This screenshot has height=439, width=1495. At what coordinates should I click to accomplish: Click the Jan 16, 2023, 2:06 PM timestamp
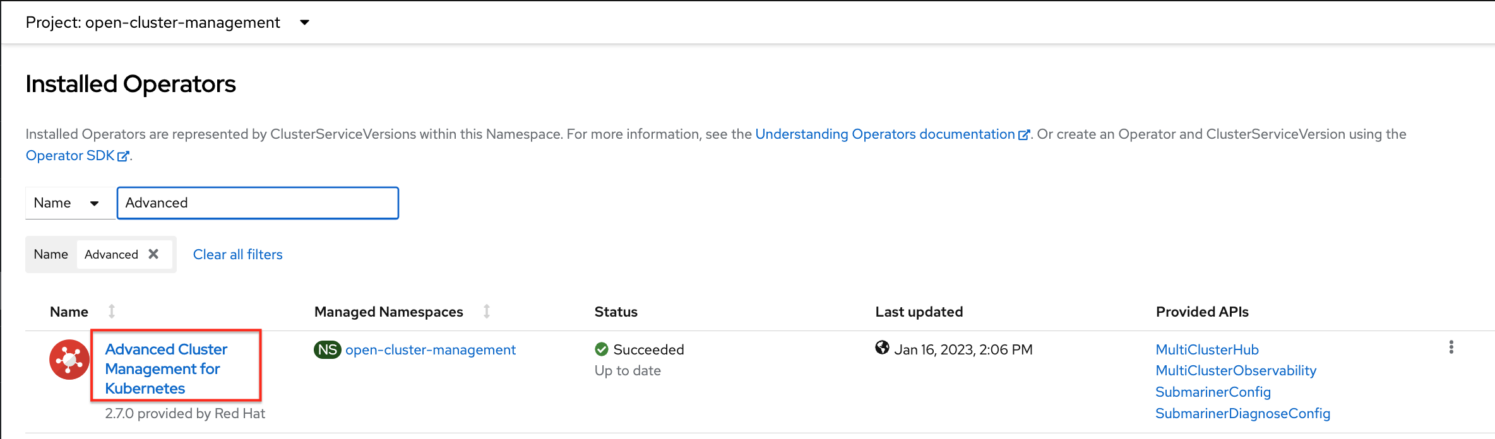[963, 349]
